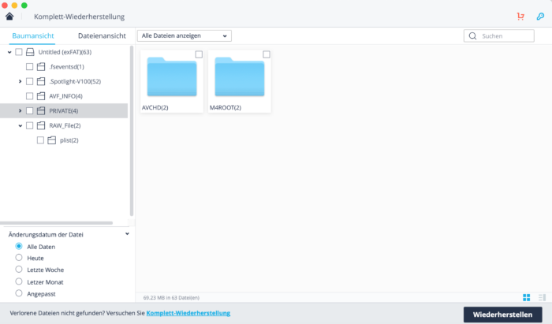Expand the PRIVATE tree node
The image size is (552, 324).
point(20,111)
